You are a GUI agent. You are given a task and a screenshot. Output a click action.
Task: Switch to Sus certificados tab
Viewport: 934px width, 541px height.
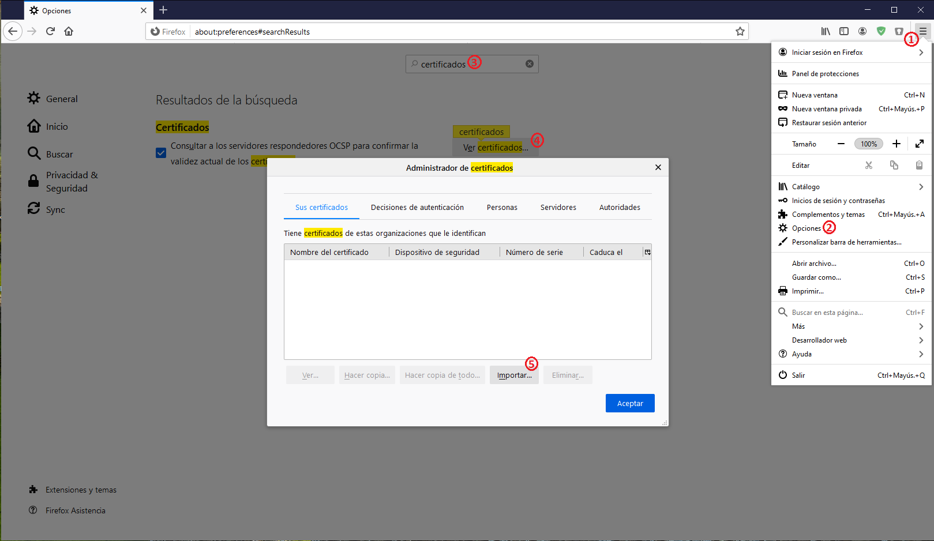tap(321, 207)
